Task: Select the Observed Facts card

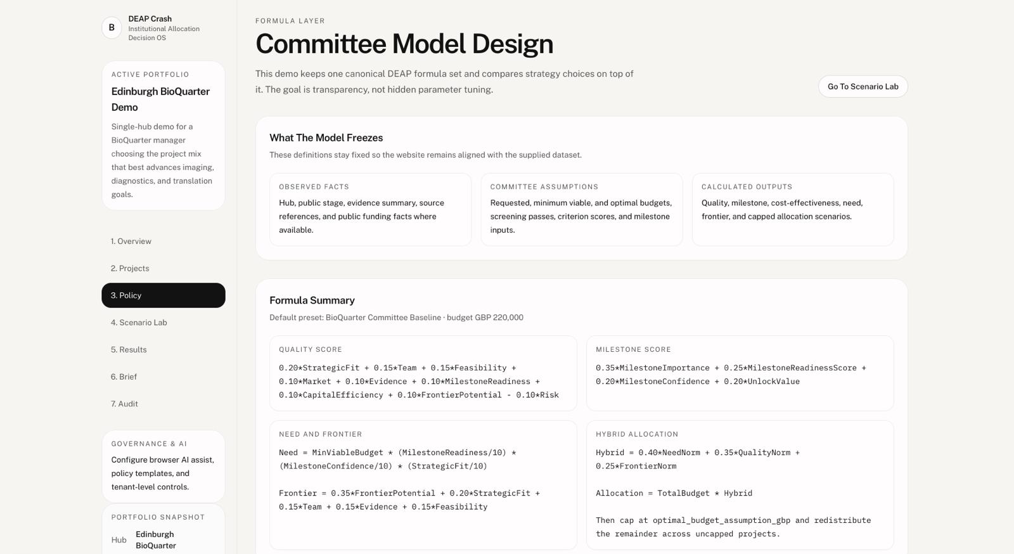Action: [x=370, y=209]
